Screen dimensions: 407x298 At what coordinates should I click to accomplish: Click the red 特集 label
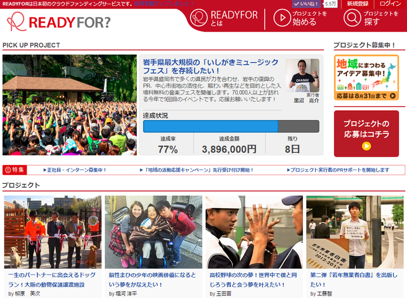coord(15,170)
